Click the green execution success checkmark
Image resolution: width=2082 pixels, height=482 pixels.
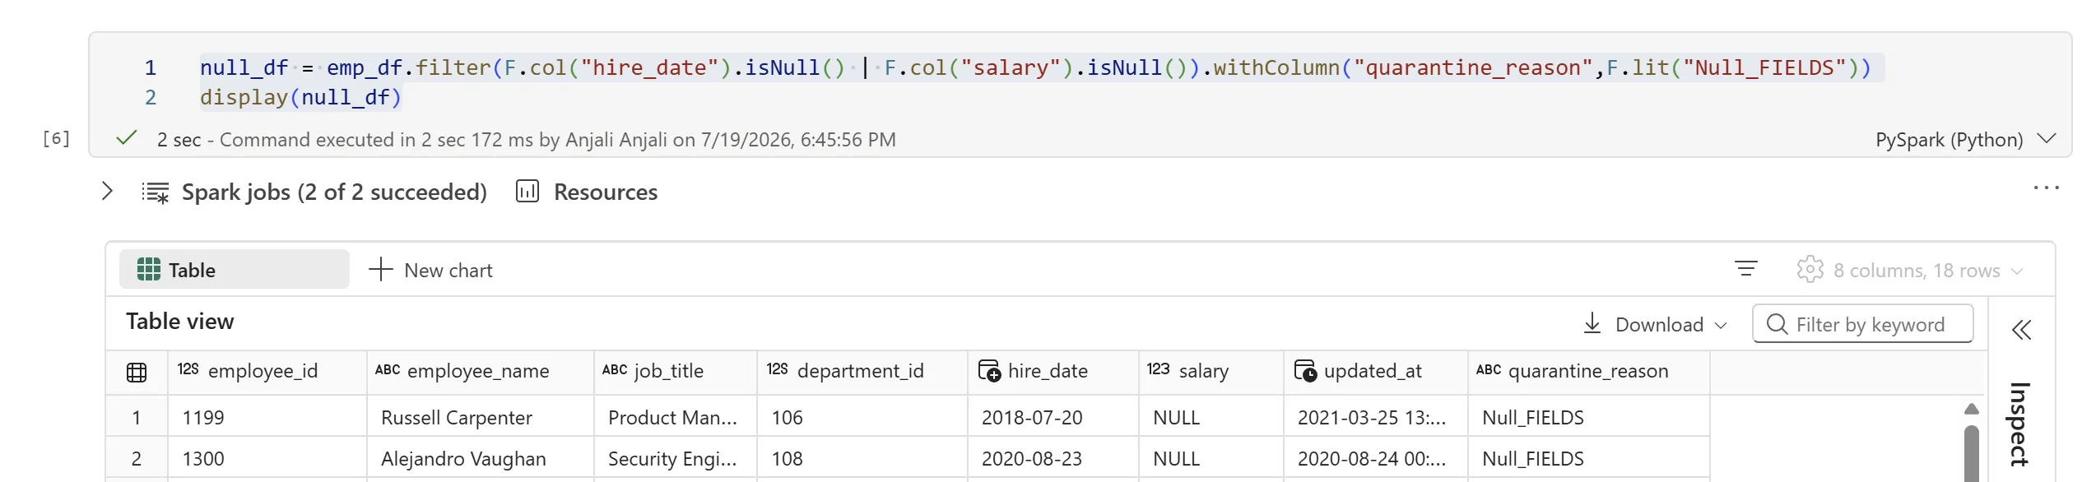126,138
